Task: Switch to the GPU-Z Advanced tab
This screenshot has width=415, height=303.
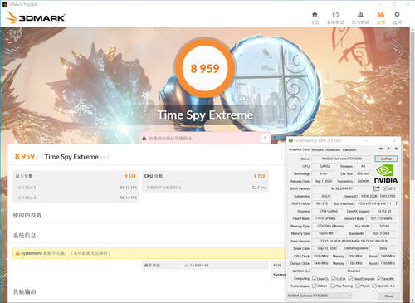Action: click(x=333, y=149)
